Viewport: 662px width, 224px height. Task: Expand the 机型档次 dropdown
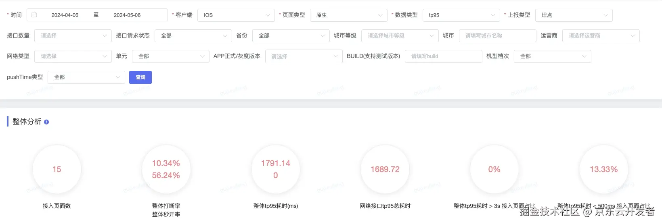tap(553, 56)
